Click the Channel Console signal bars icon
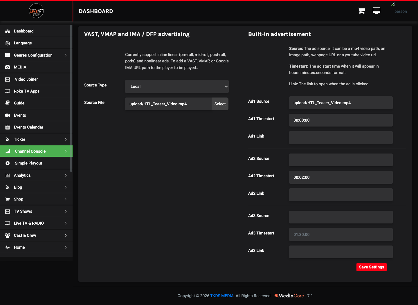The image size is (418, 305). coord(8,151)
